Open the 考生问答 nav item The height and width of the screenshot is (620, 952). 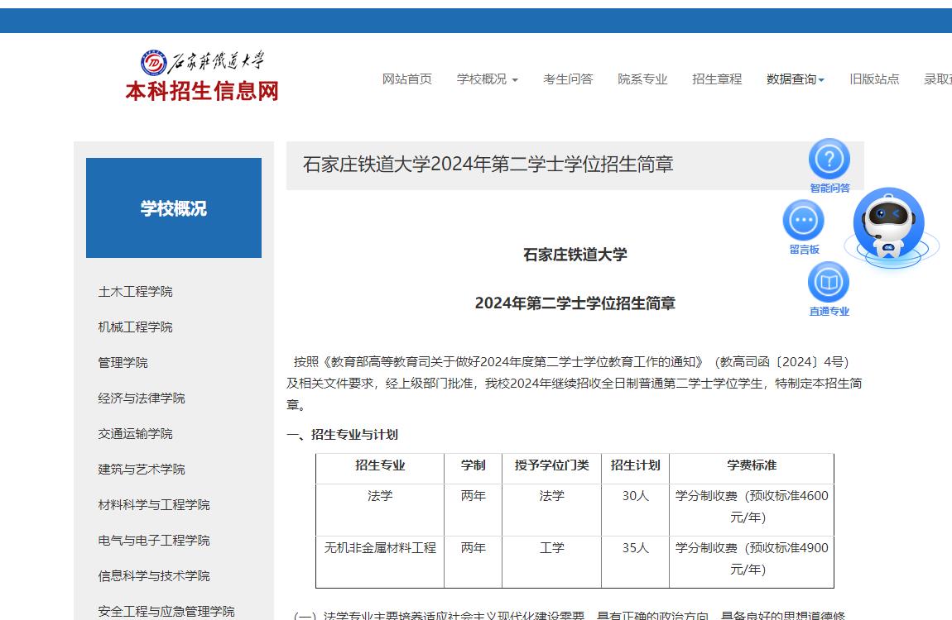(x=568, y=79)
